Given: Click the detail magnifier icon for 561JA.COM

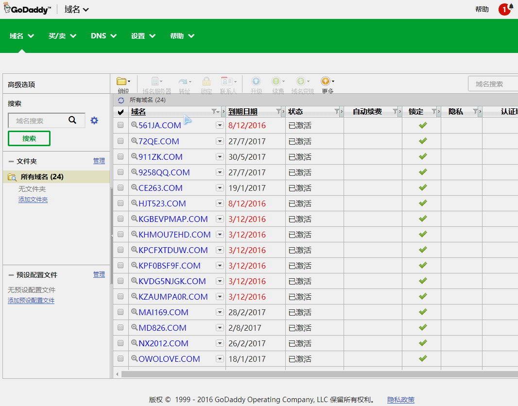Looking at the screenshot, I should pos(134,125).
